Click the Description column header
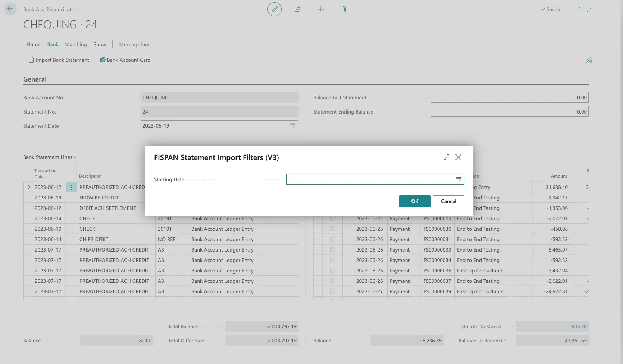The width and height of the screenshot is (623, 364). (90, 176)
